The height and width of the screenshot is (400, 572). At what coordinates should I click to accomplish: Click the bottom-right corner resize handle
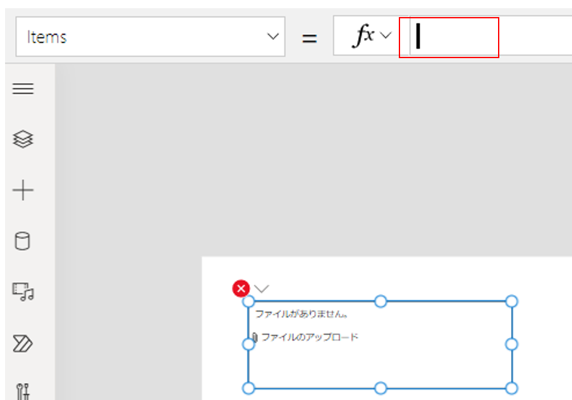(512, 387)
